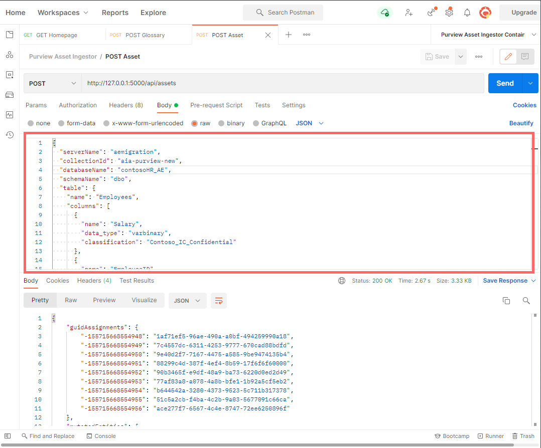Screen dimensions: 541x448
Task: Open History icon in left sidebar
Action: click(10, 135)
